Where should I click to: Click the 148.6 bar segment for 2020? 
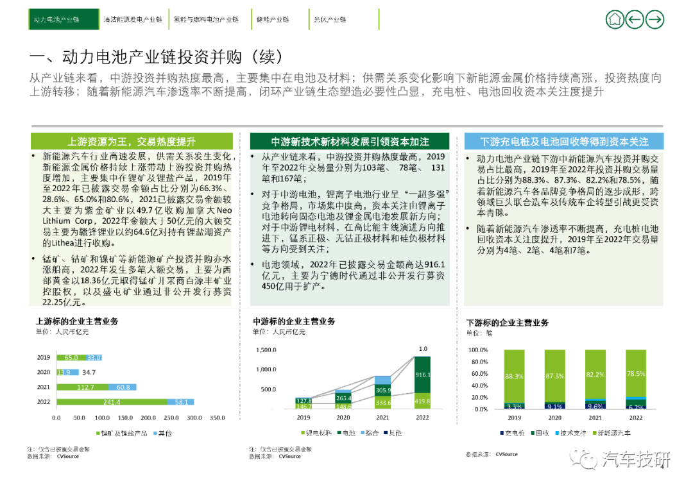tap(343, 406)
